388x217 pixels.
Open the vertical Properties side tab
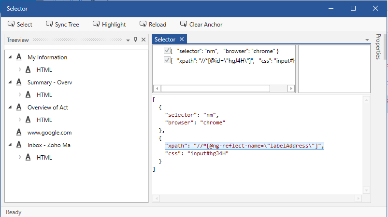point(378,47)
